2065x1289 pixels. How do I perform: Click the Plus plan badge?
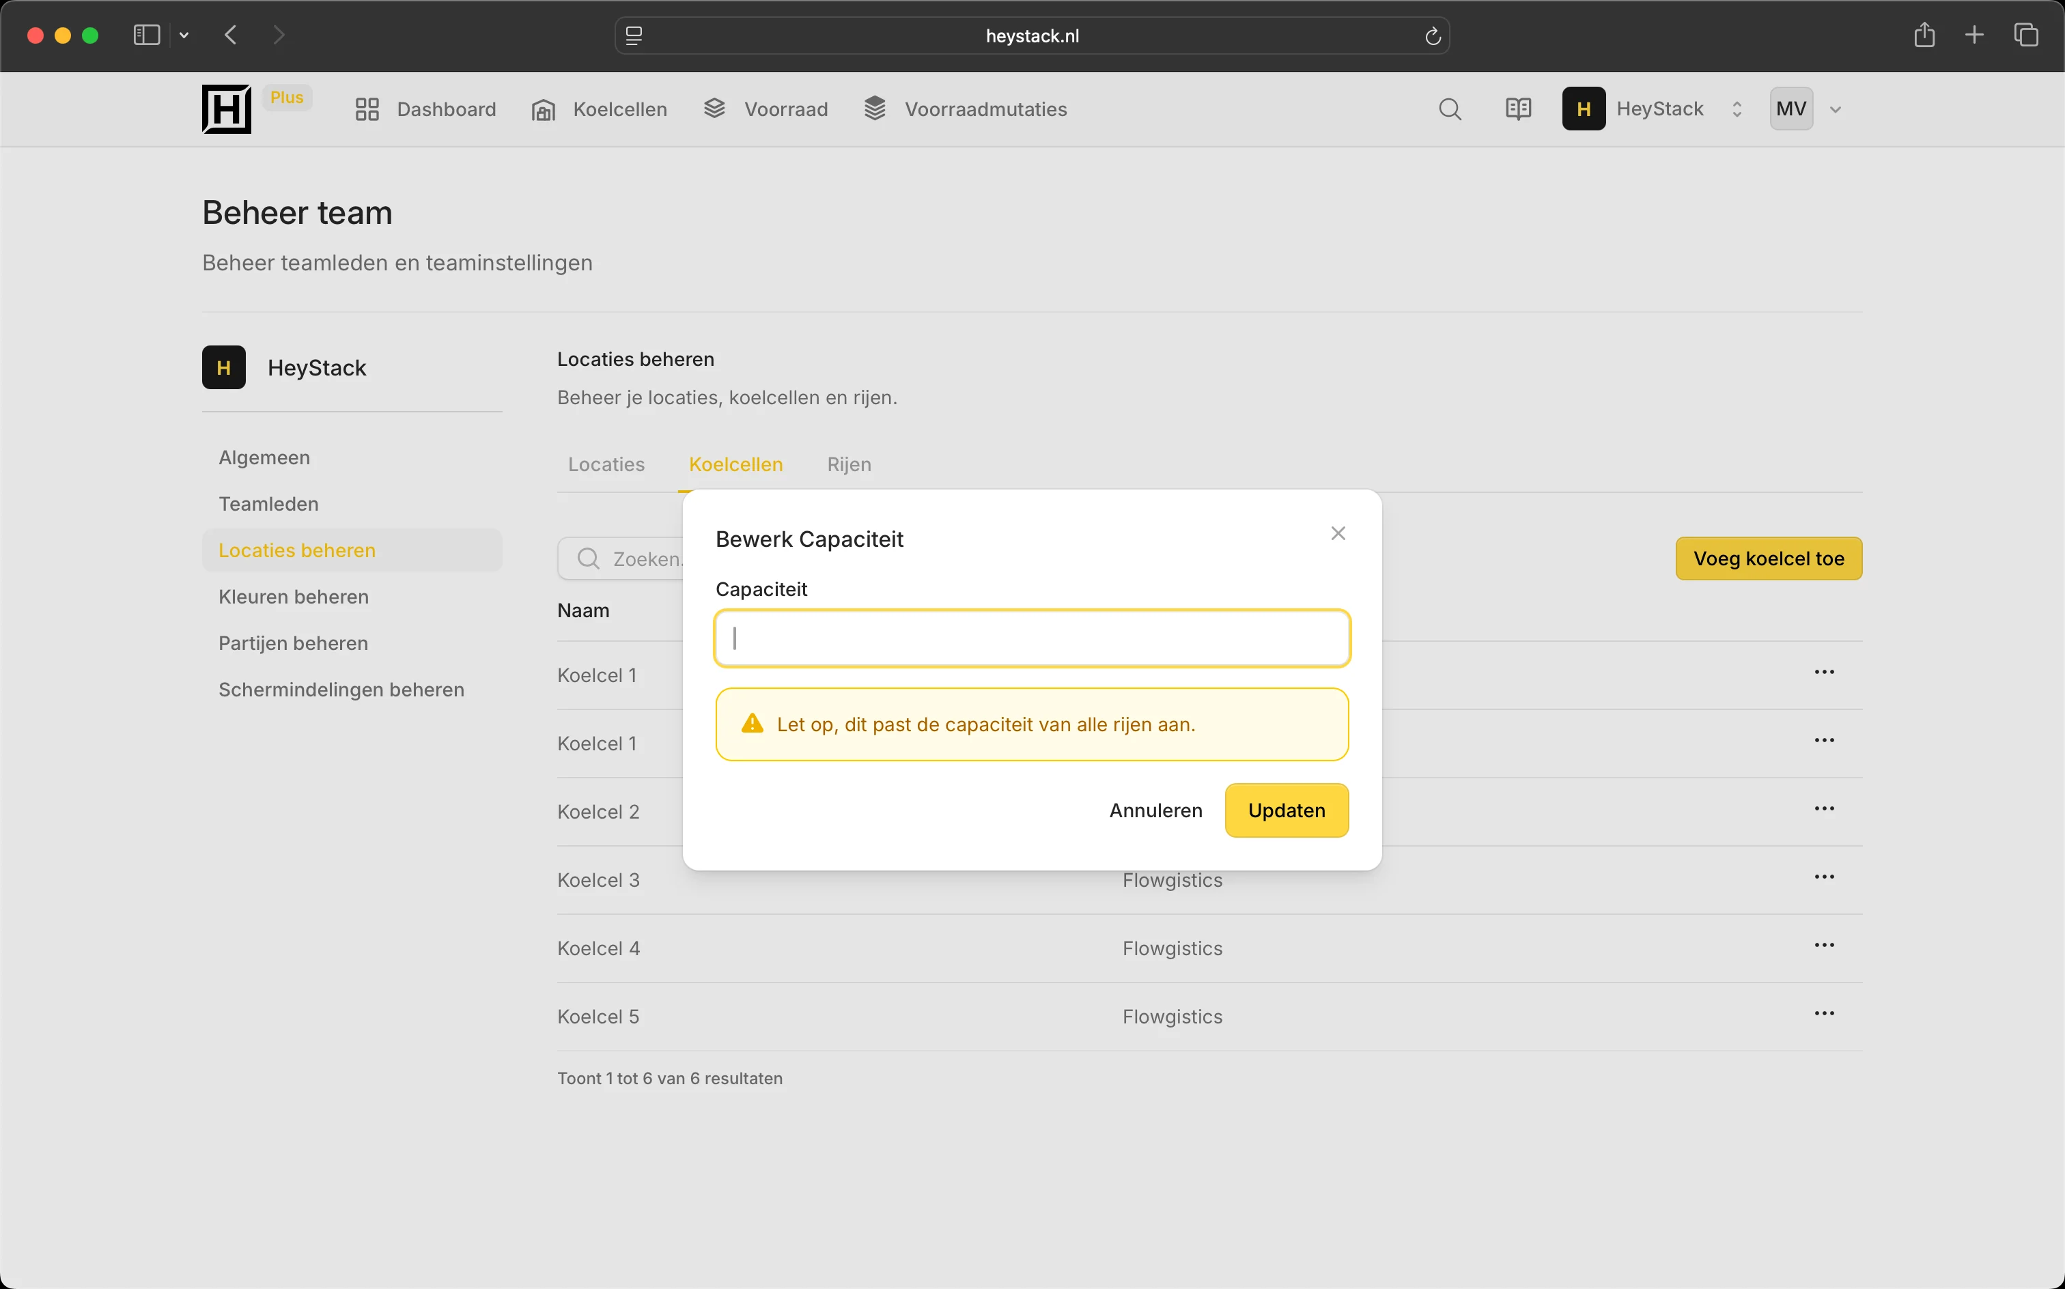(287, 97)
